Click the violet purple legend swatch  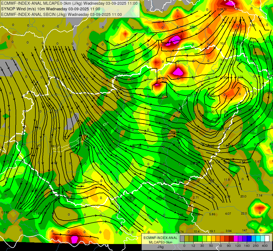click(240, 238)
